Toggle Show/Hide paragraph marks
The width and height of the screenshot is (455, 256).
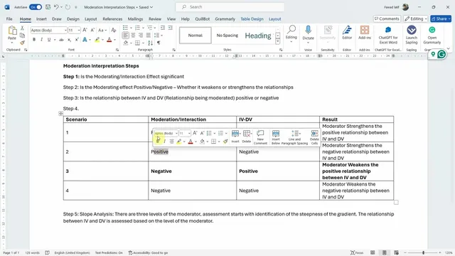pyautogui.click(x=159, y=43)
